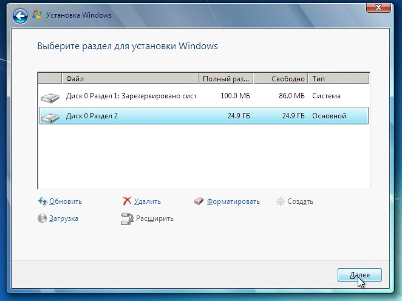The width and height of the screenshot is (402, 301).
Task: Click the Расширить drives icon
Action: tap(127, 218)
